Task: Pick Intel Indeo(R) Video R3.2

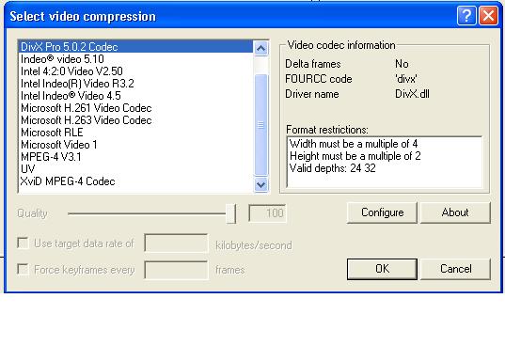Action: pos(136,84)
